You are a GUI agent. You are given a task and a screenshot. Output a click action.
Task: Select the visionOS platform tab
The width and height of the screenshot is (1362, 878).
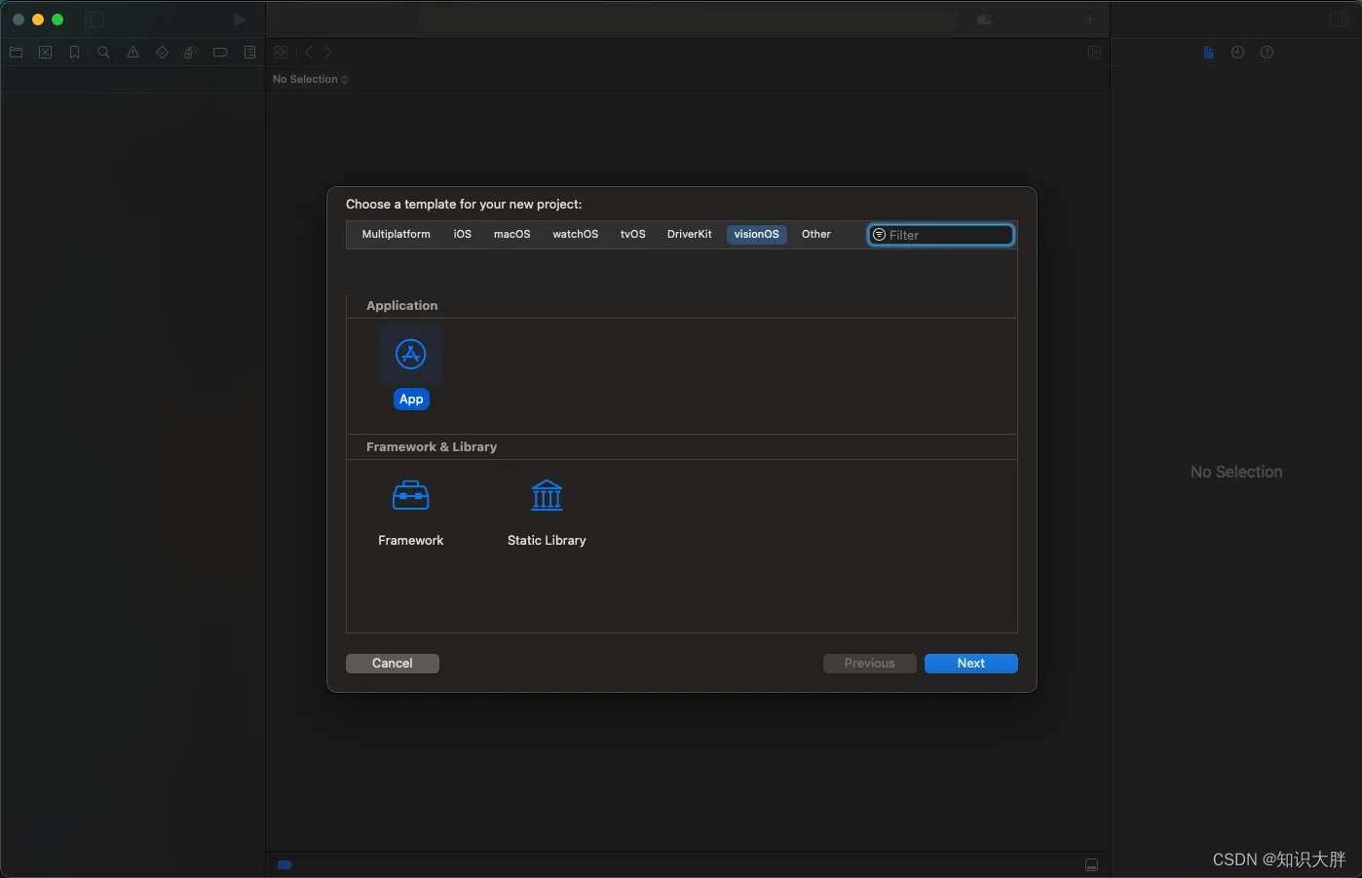click(757, 234)
